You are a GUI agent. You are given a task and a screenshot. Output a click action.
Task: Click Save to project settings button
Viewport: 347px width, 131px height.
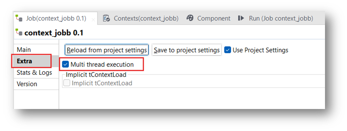(187, 50)
